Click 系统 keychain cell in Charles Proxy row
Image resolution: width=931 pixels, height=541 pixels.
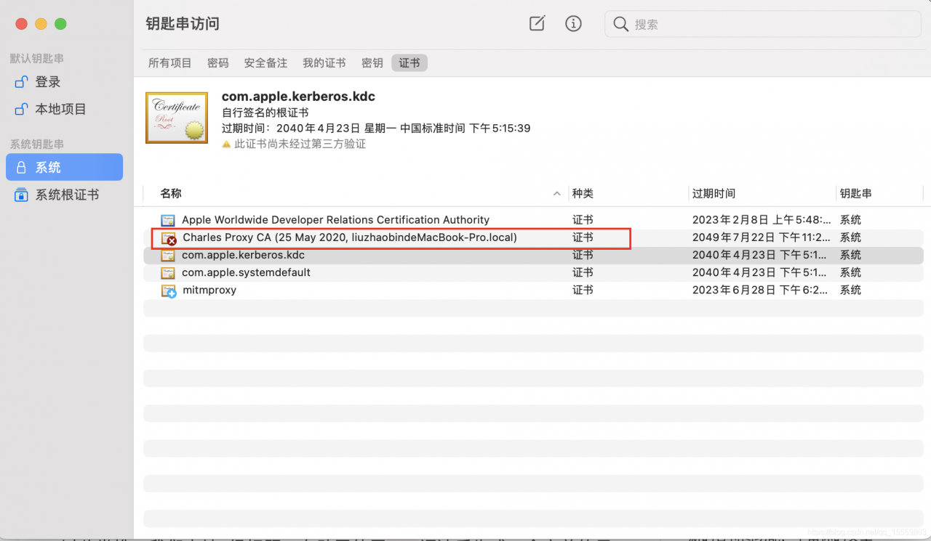[x=850, y=237]
